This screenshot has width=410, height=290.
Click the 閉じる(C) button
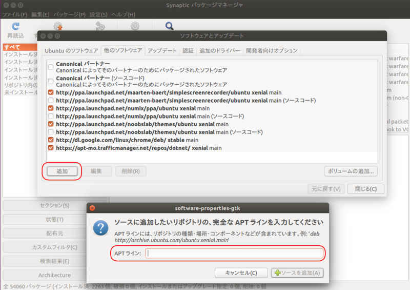366,189
